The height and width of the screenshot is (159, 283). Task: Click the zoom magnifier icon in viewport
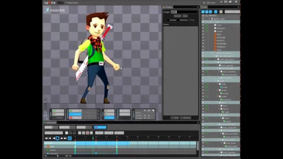[45, 112]
